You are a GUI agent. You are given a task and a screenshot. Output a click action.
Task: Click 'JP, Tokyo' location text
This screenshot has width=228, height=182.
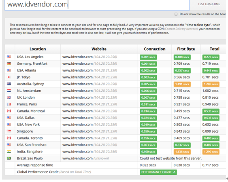[23, 77]
